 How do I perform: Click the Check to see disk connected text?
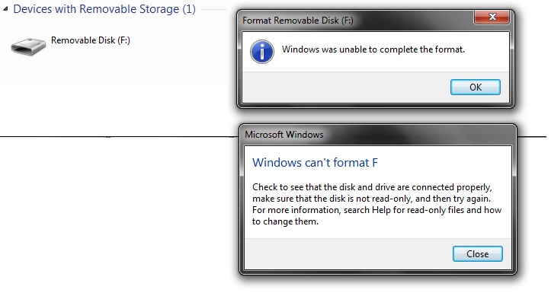(372, 187)
